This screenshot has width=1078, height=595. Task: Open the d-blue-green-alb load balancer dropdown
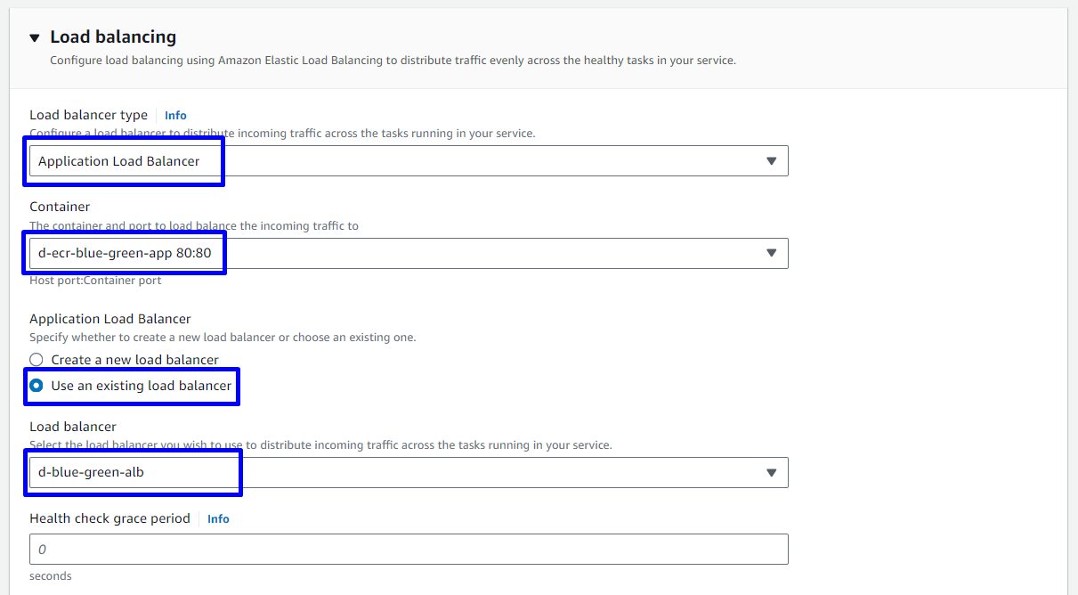coord(401,472)
